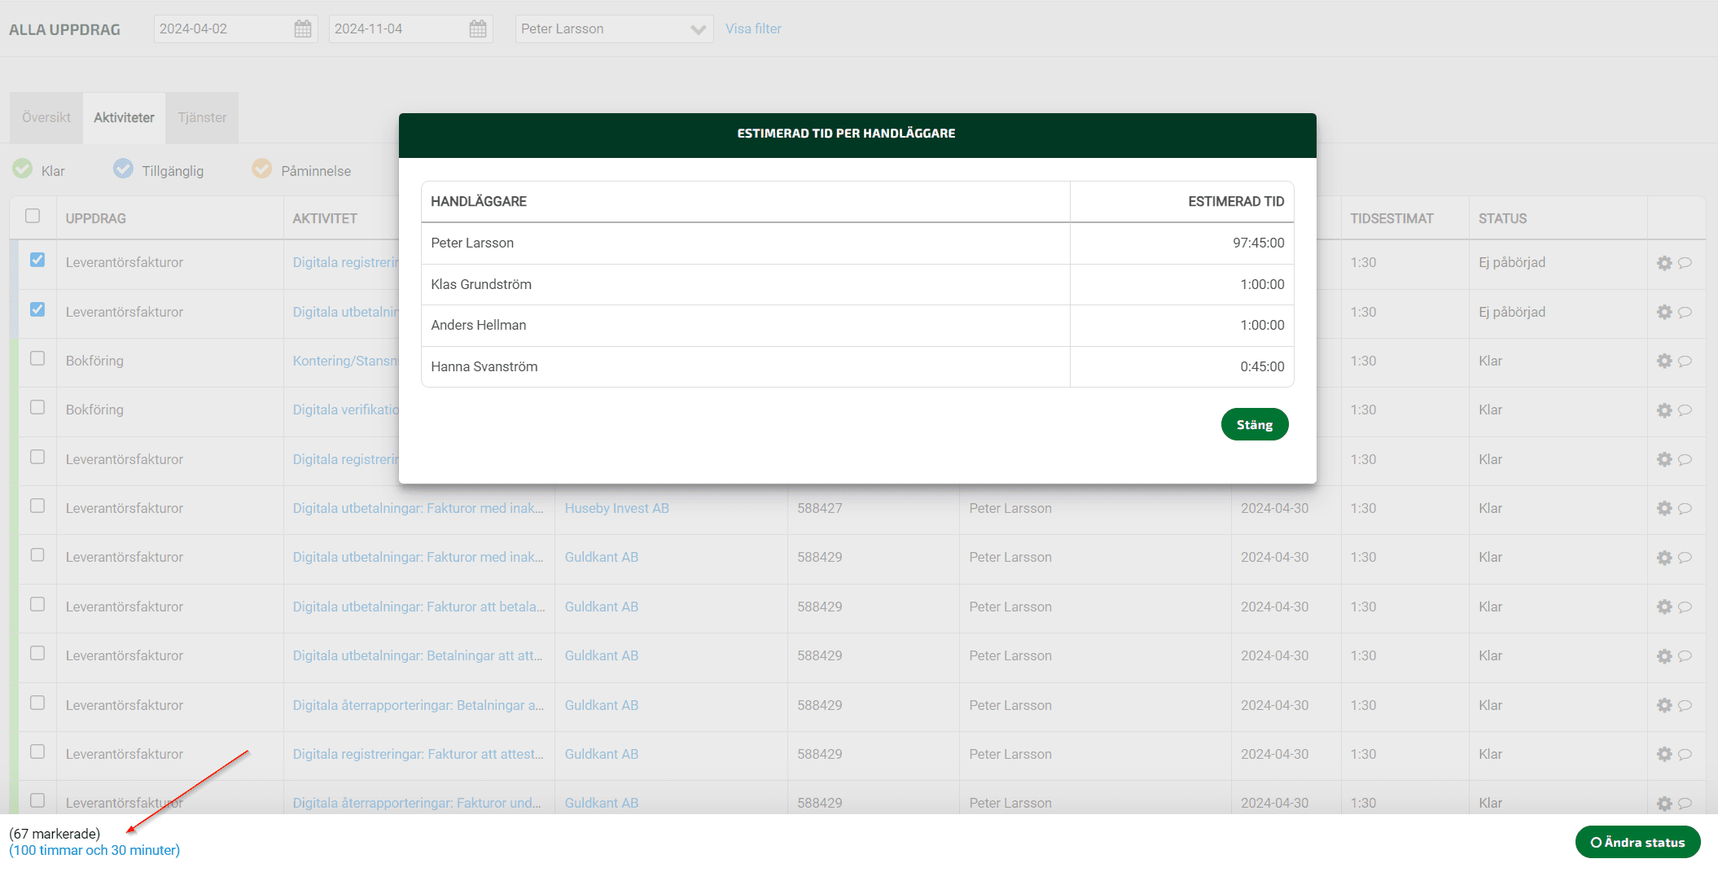Select the Anders Hellman row in dialog
The image size is (1718, 872).
coord(857,326)
